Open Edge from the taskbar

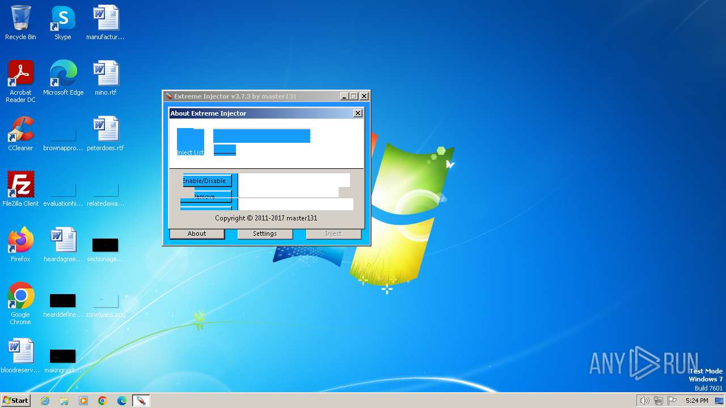(122, 401)
